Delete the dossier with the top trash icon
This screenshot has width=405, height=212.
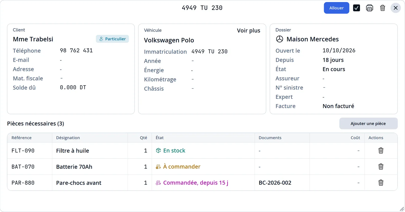pos(382,8)
